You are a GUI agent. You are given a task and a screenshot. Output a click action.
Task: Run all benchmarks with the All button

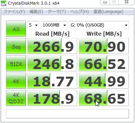[16, 29]
